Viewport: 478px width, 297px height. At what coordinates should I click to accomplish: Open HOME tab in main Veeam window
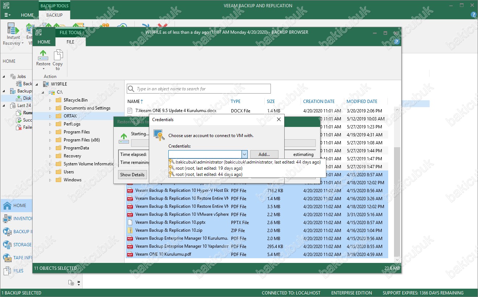pyautogui.click(x=27, y=15)
